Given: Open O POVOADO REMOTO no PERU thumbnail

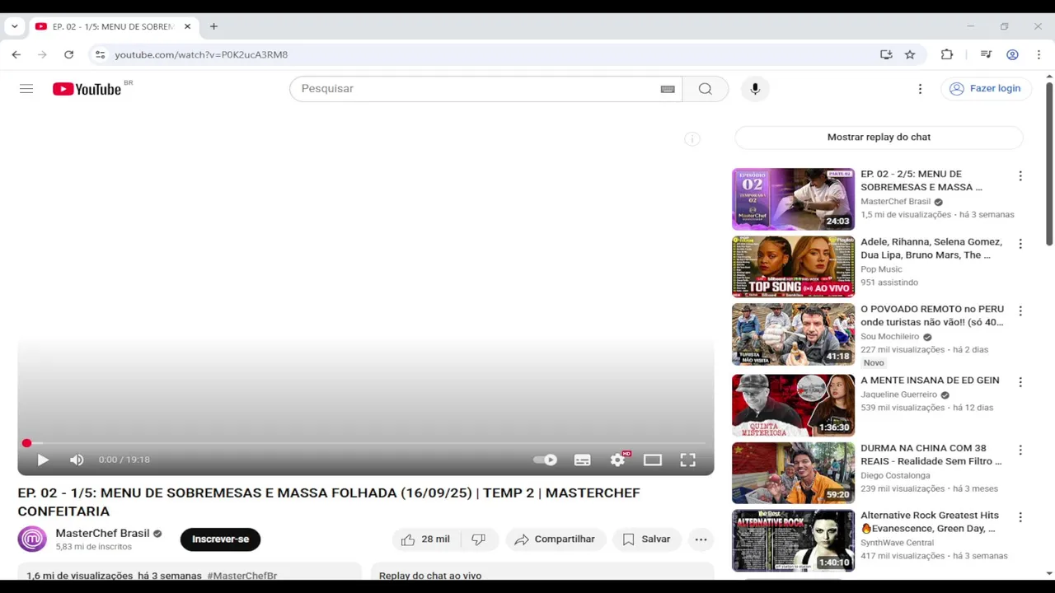Looking at the screenshot, I should (x=793, y=334).
